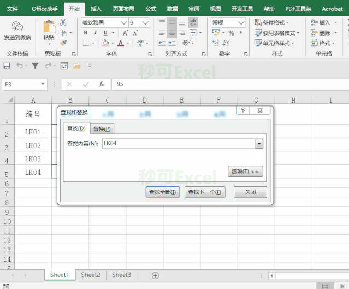The width and height of the screenshot is (349, 289).
Task: Open the font size dropdown
Action: [145, 23]
